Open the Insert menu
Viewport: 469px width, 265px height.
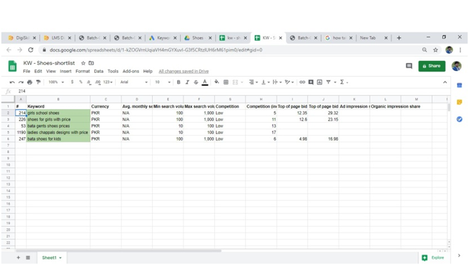[66, 71]
